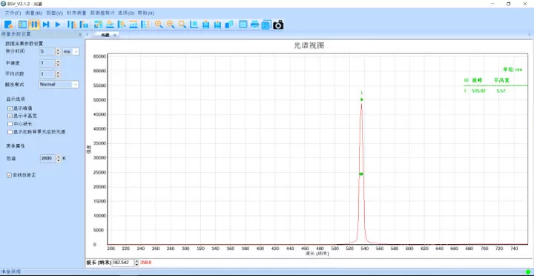Decrease 平均次数 average count down arrow
The height and width of the screenshot is (276, 534).
[58, 76]
